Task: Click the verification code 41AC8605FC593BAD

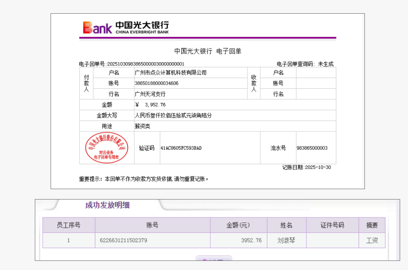Action: [181, 148]
